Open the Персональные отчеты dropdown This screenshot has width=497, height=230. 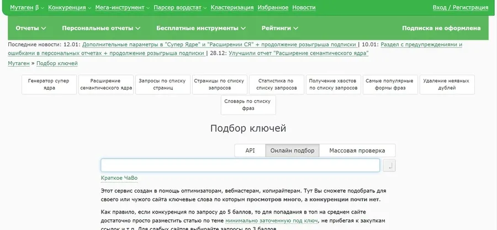(x=101, y=28)
